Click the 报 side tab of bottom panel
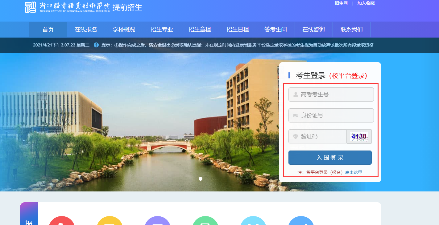Image resolution: width=439 pixels, height=225 pixels. (x=29, y=214)
